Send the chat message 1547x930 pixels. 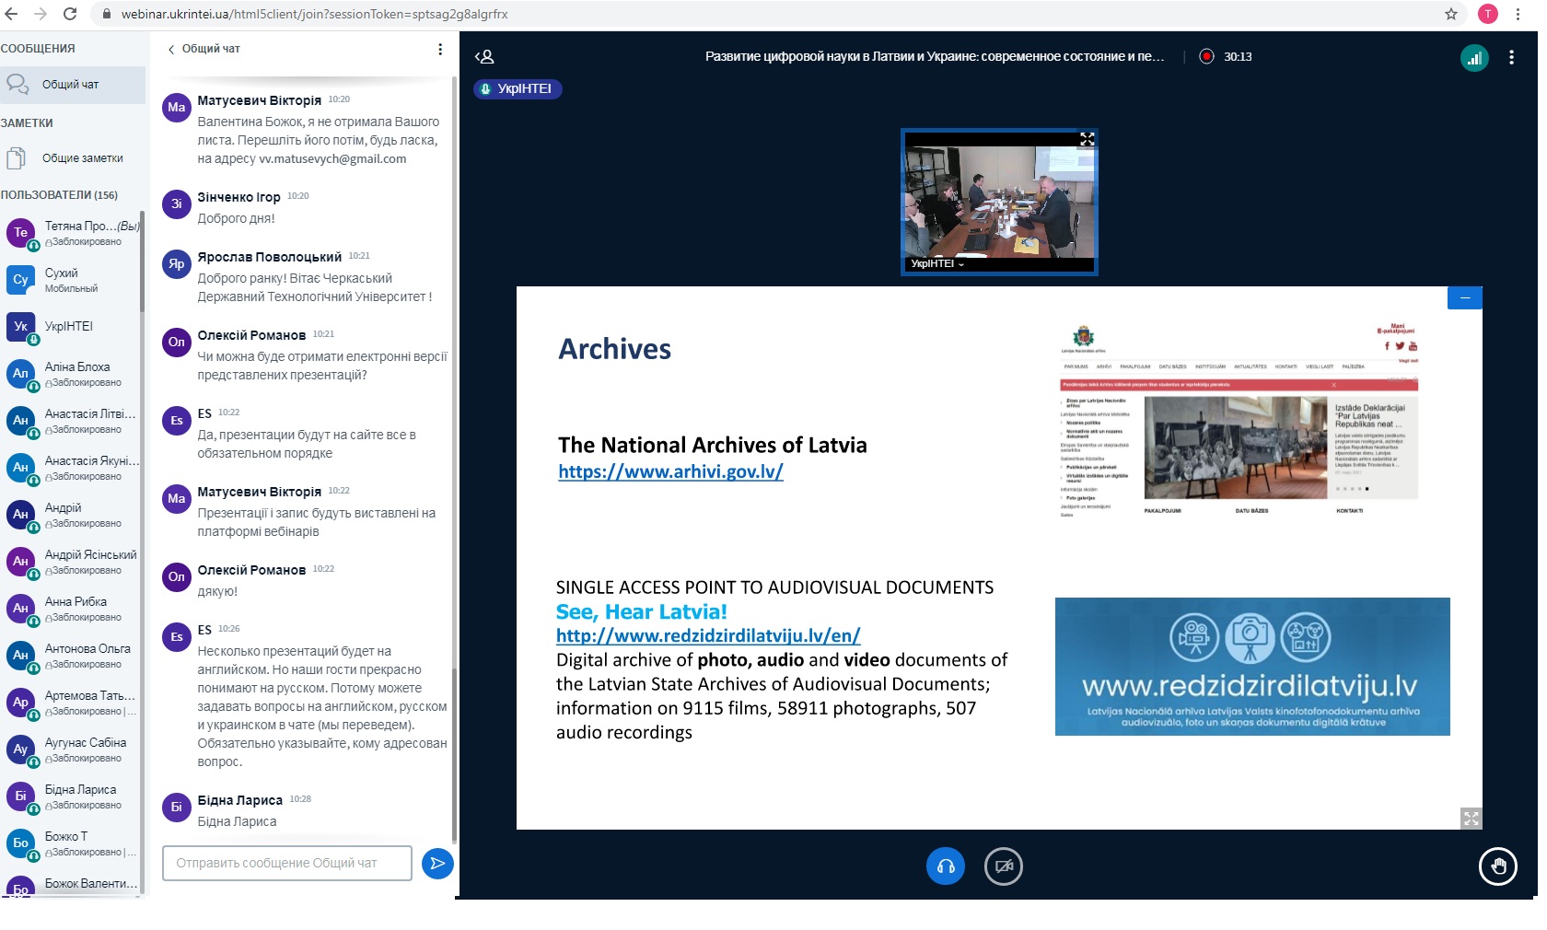point(437,863)
